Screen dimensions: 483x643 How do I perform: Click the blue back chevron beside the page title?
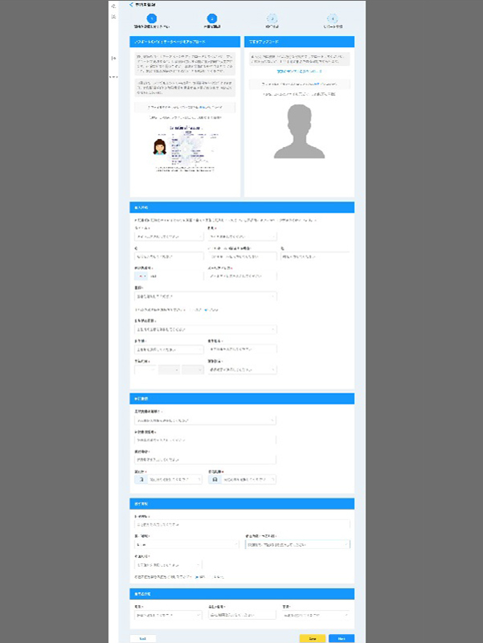pos(131,5)
